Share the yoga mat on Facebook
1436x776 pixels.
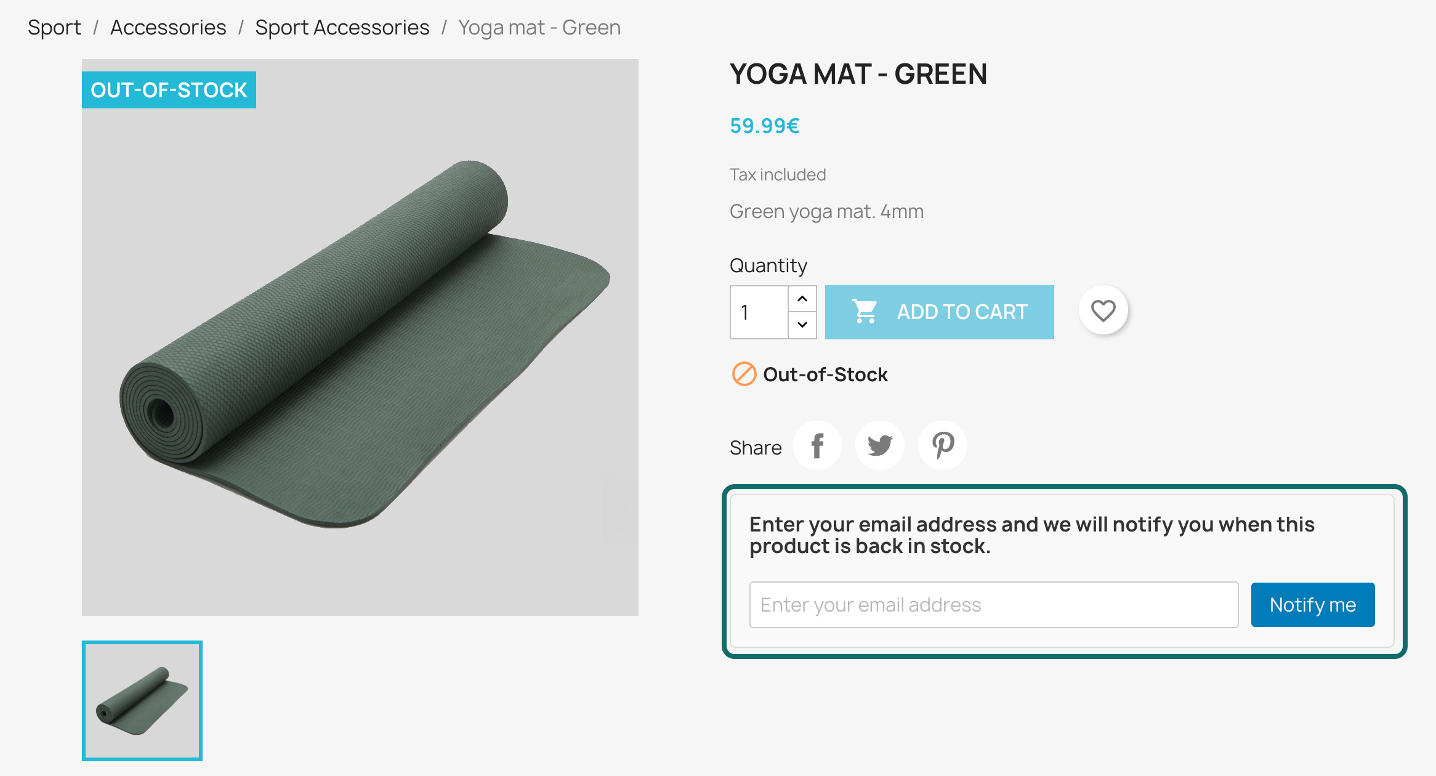(x=817, y=445)
